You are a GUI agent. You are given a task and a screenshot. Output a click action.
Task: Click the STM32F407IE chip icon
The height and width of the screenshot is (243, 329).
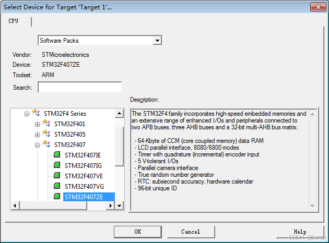(x=57, y=154)
